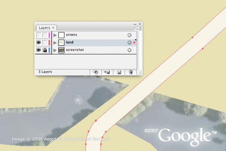This screenshot has width=226, height=151.
Task: Expand the land layer contents
Action: tap(55, 43)
